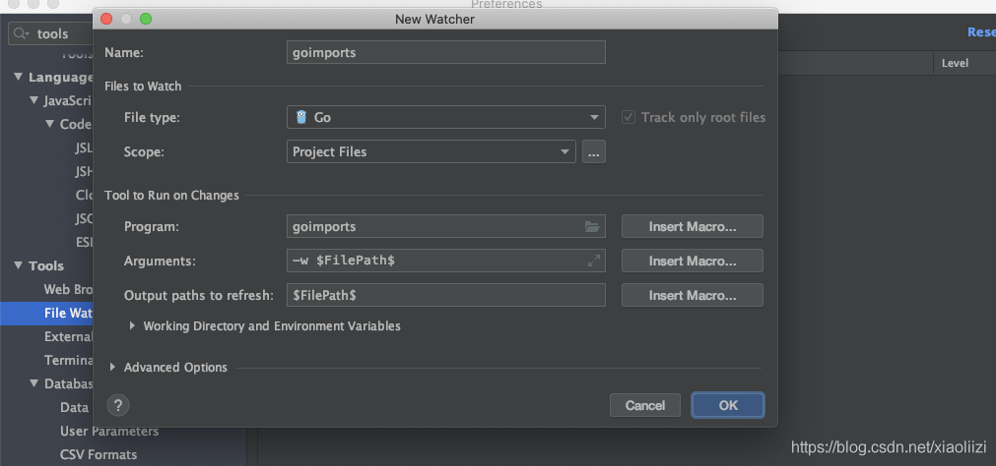This screenshot has width=996, height=466.
Task: Click Insert Macro button beside Arguments
Action: click(692, 262)
